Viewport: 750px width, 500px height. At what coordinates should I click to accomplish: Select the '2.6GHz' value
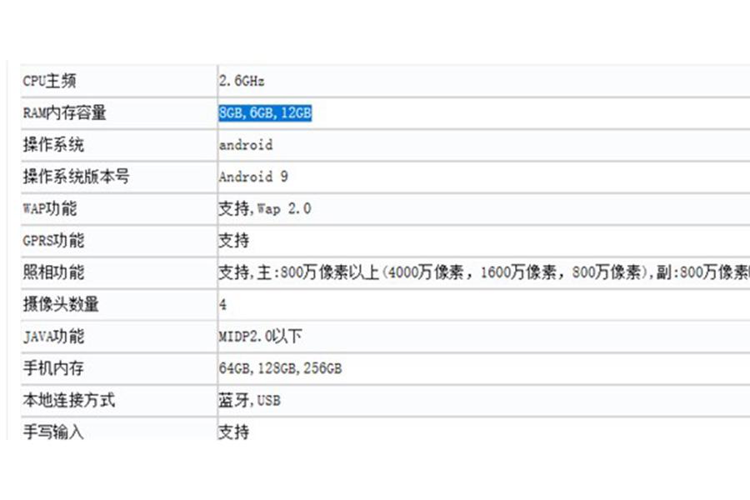click(x=242, y=81)
